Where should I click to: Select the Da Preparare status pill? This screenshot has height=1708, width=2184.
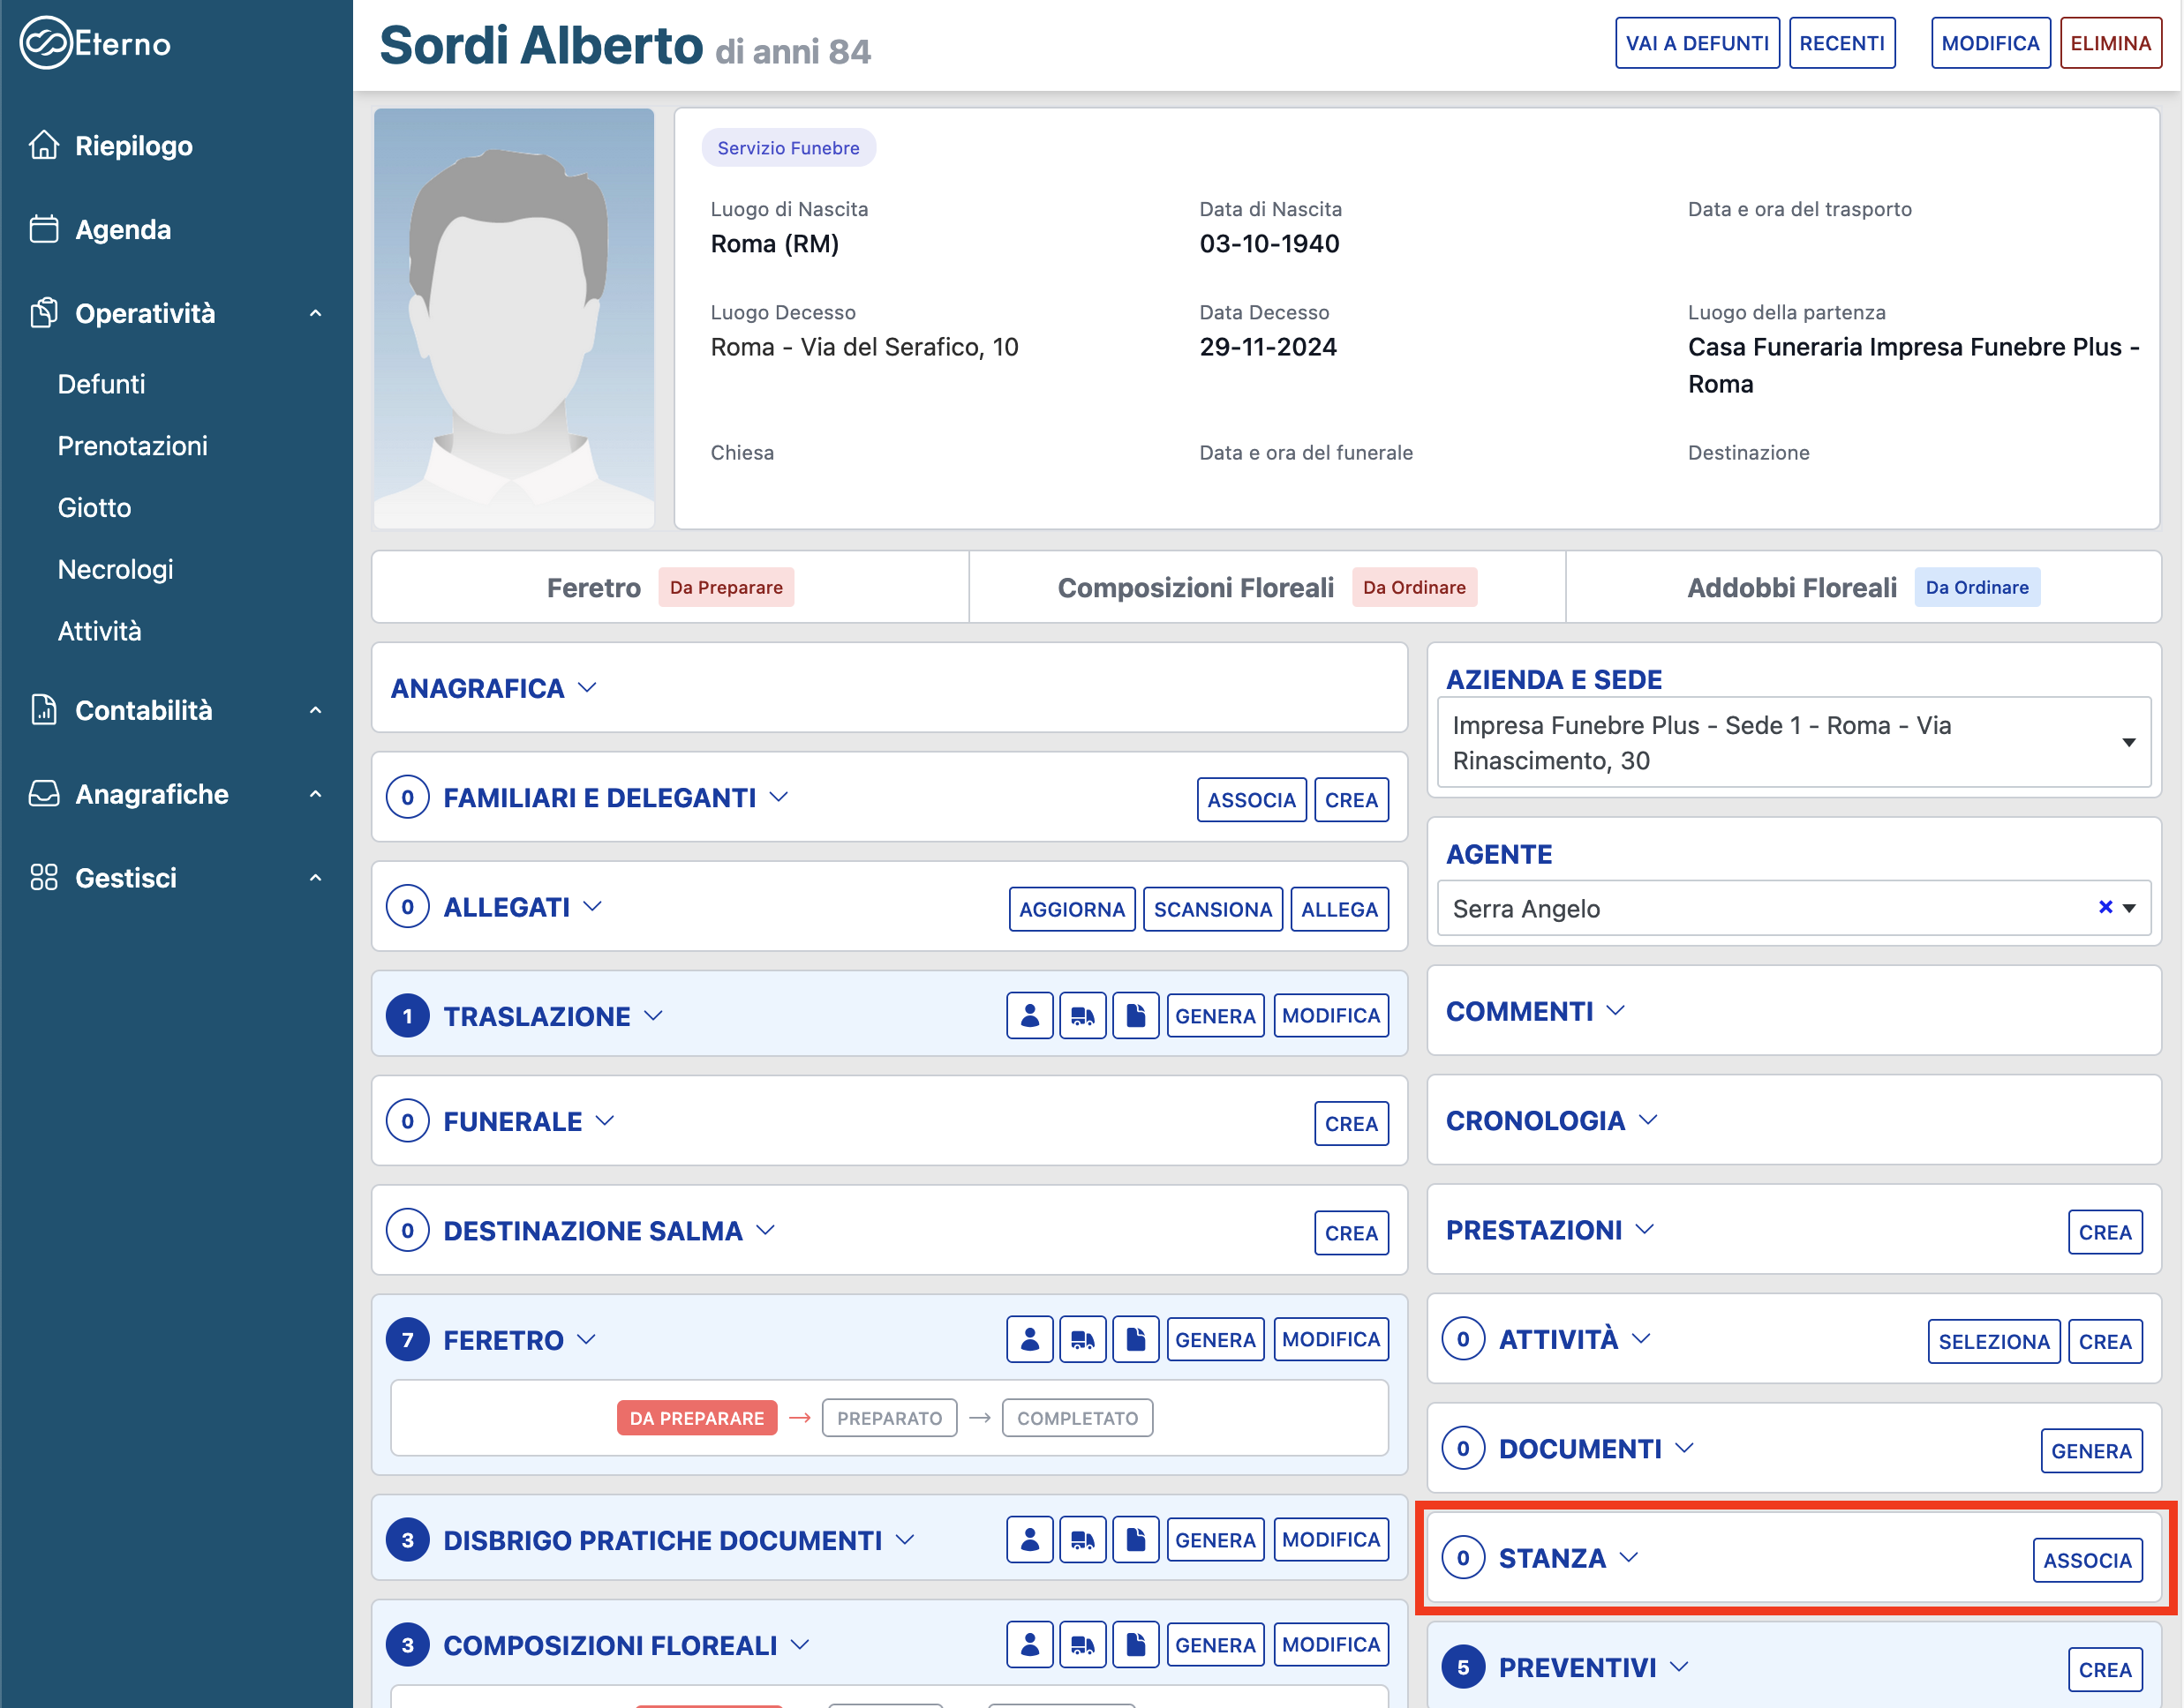697,1418
